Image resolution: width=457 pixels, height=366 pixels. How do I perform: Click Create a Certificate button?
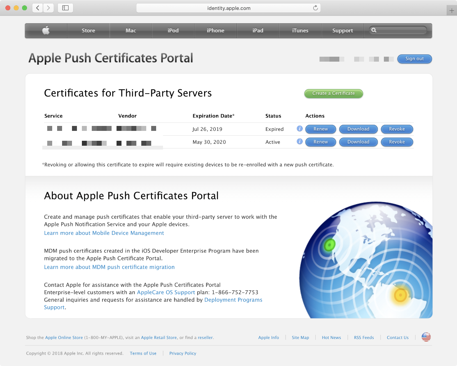pos(333,93)
